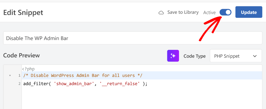Toggle the Active snippet switch off
The height and width of the screenshot is (109, 266).
pyautogui.click(x=225, y=12)
